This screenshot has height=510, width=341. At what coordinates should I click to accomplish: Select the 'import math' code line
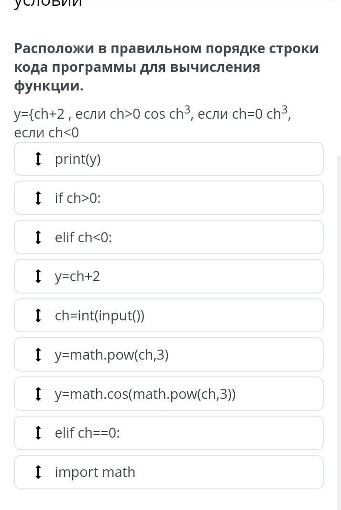tap(95, 472)
